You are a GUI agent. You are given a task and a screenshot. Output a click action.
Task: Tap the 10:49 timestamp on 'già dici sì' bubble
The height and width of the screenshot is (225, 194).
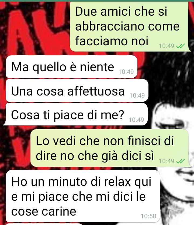click(167, 161)
